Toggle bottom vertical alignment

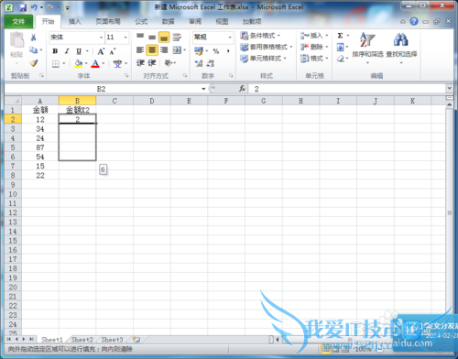[x=164, y=37]
